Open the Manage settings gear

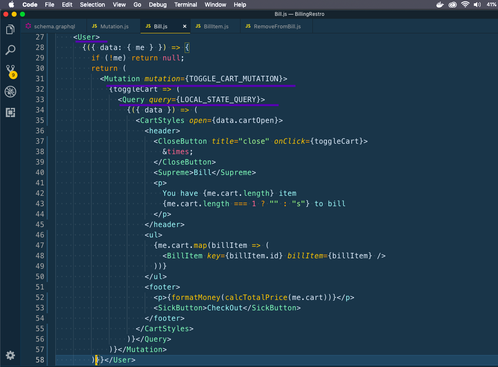[x=10, y=355]
